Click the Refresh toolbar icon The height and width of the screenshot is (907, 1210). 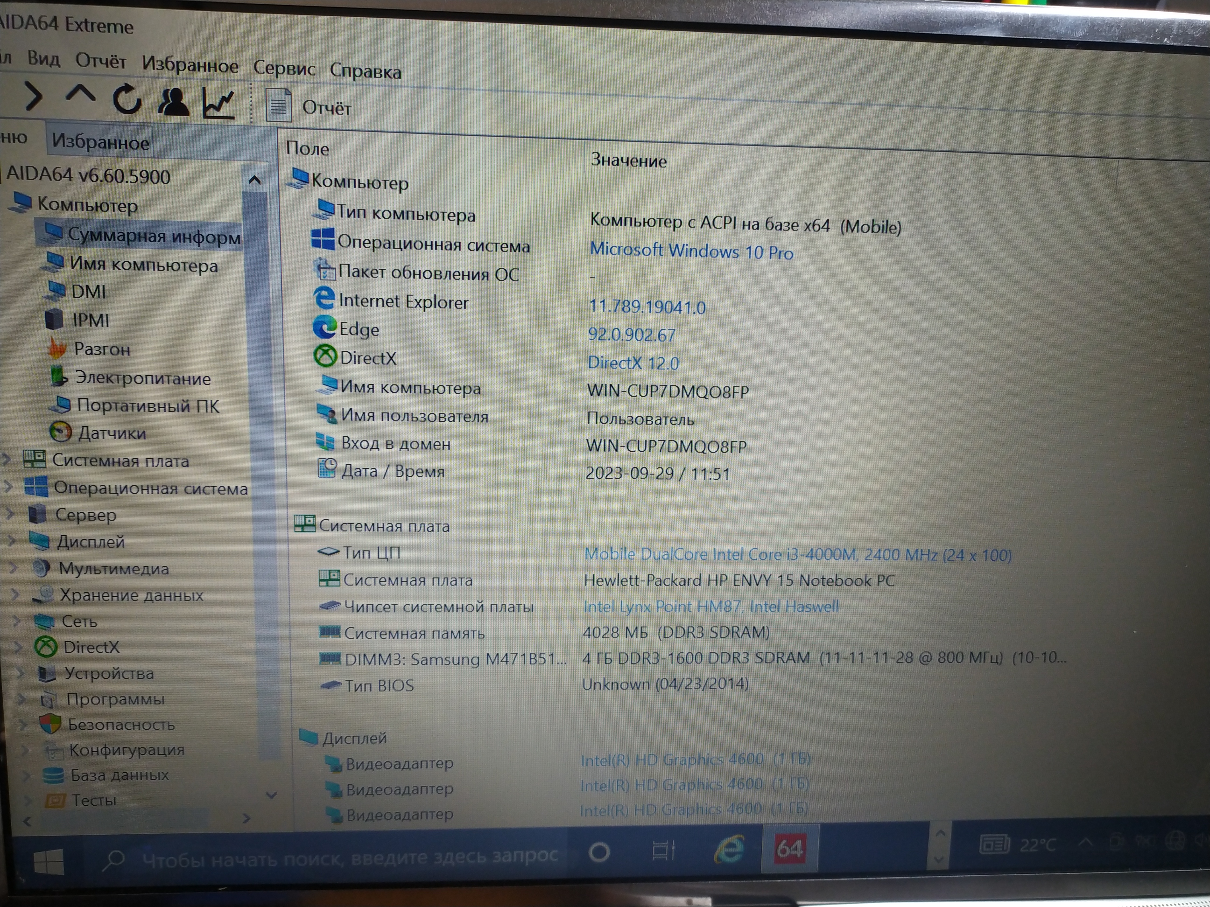[x=127, y=99]
